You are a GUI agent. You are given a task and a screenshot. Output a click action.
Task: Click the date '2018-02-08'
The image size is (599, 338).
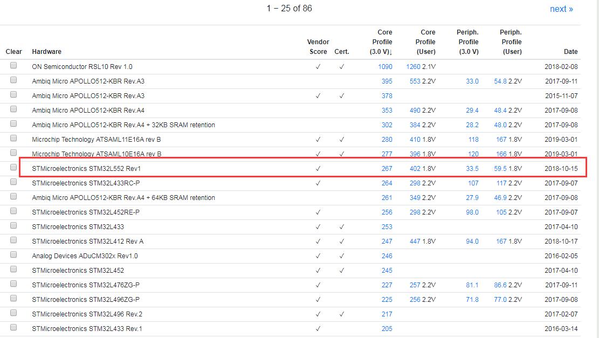(x=561, y=66)
